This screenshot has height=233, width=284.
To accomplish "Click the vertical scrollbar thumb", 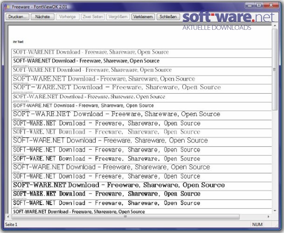I will (275, 69).
